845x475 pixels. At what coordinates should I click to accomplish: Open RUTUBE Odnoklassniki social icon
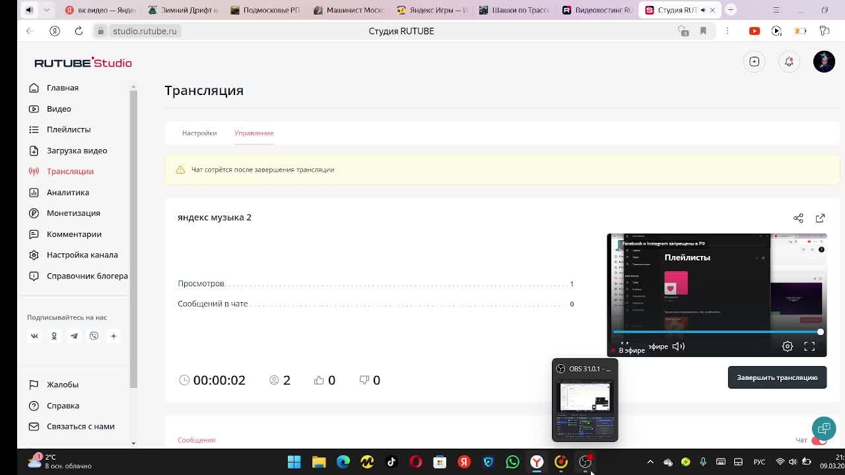pyautogui.click(x=54, y=336)
